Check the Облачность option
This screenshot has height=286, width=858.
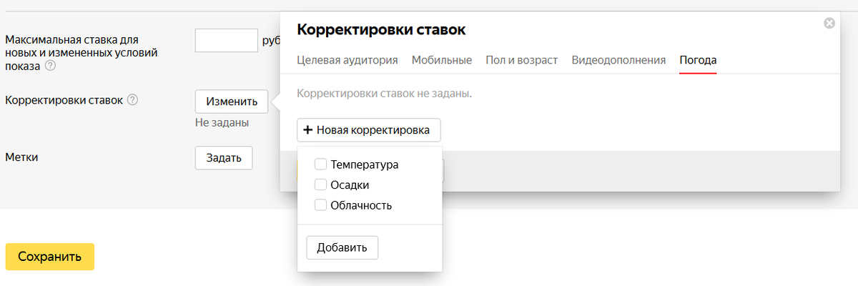pyautogui.click(x=320, y=205)
